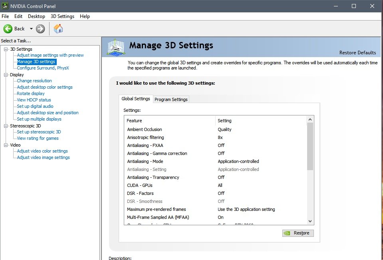Click Use the 3D application setting value

point(246,209)
